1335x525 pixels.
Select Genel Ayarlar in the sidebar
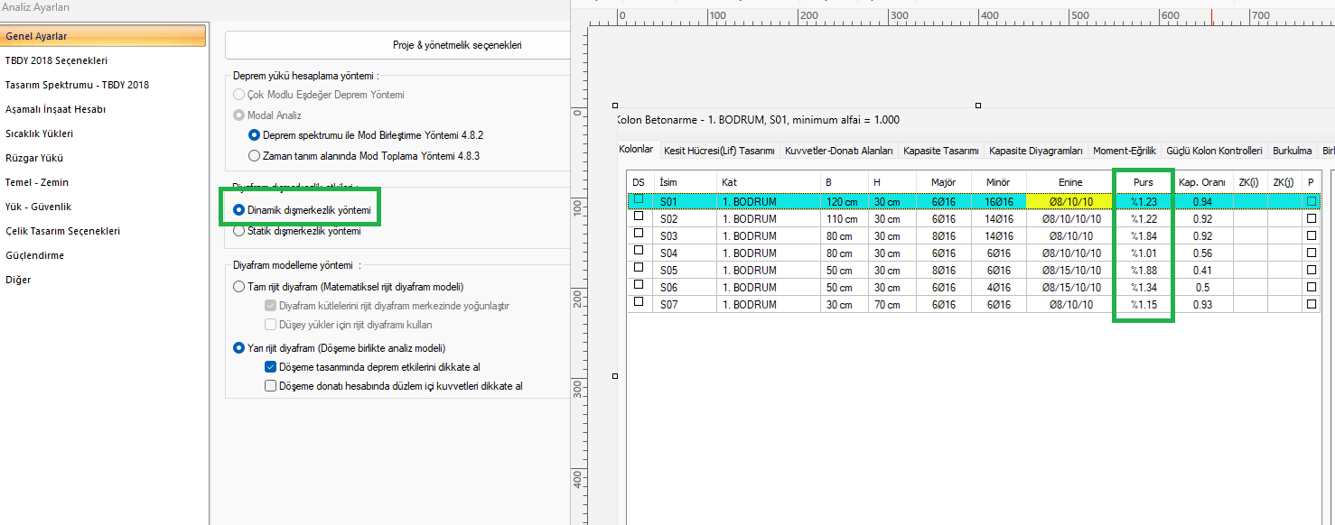click(36, 36)
